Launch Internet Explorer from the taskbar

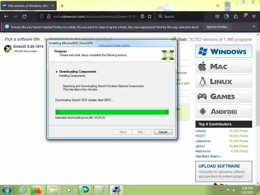(x=23, y=190)
